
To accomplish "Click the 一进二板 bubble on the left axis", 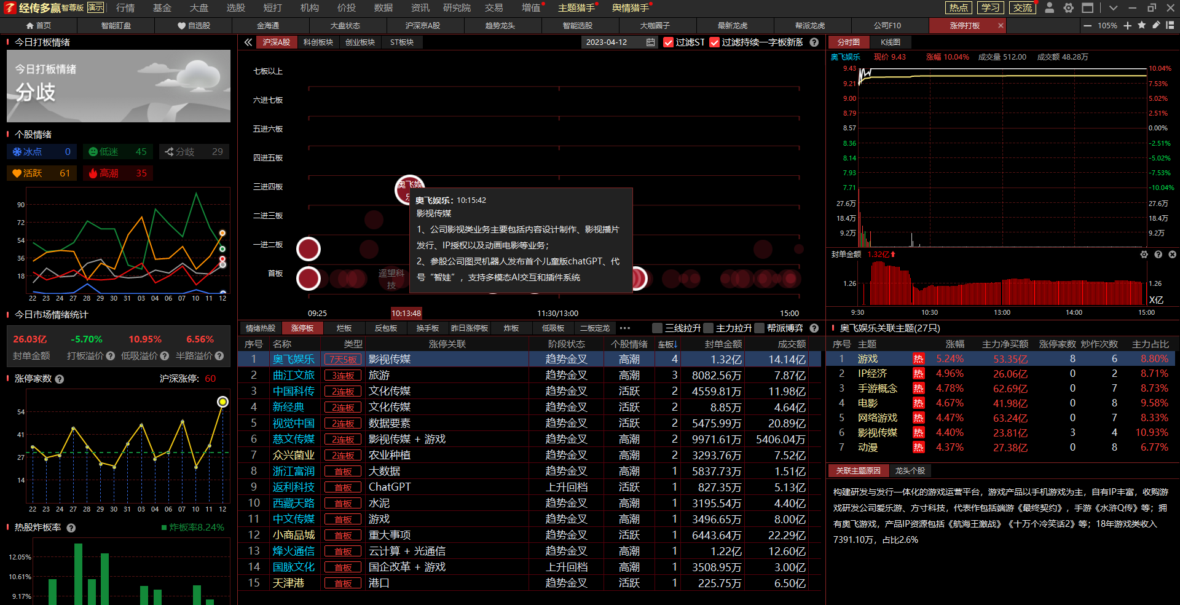I will (x=309, y=249).
